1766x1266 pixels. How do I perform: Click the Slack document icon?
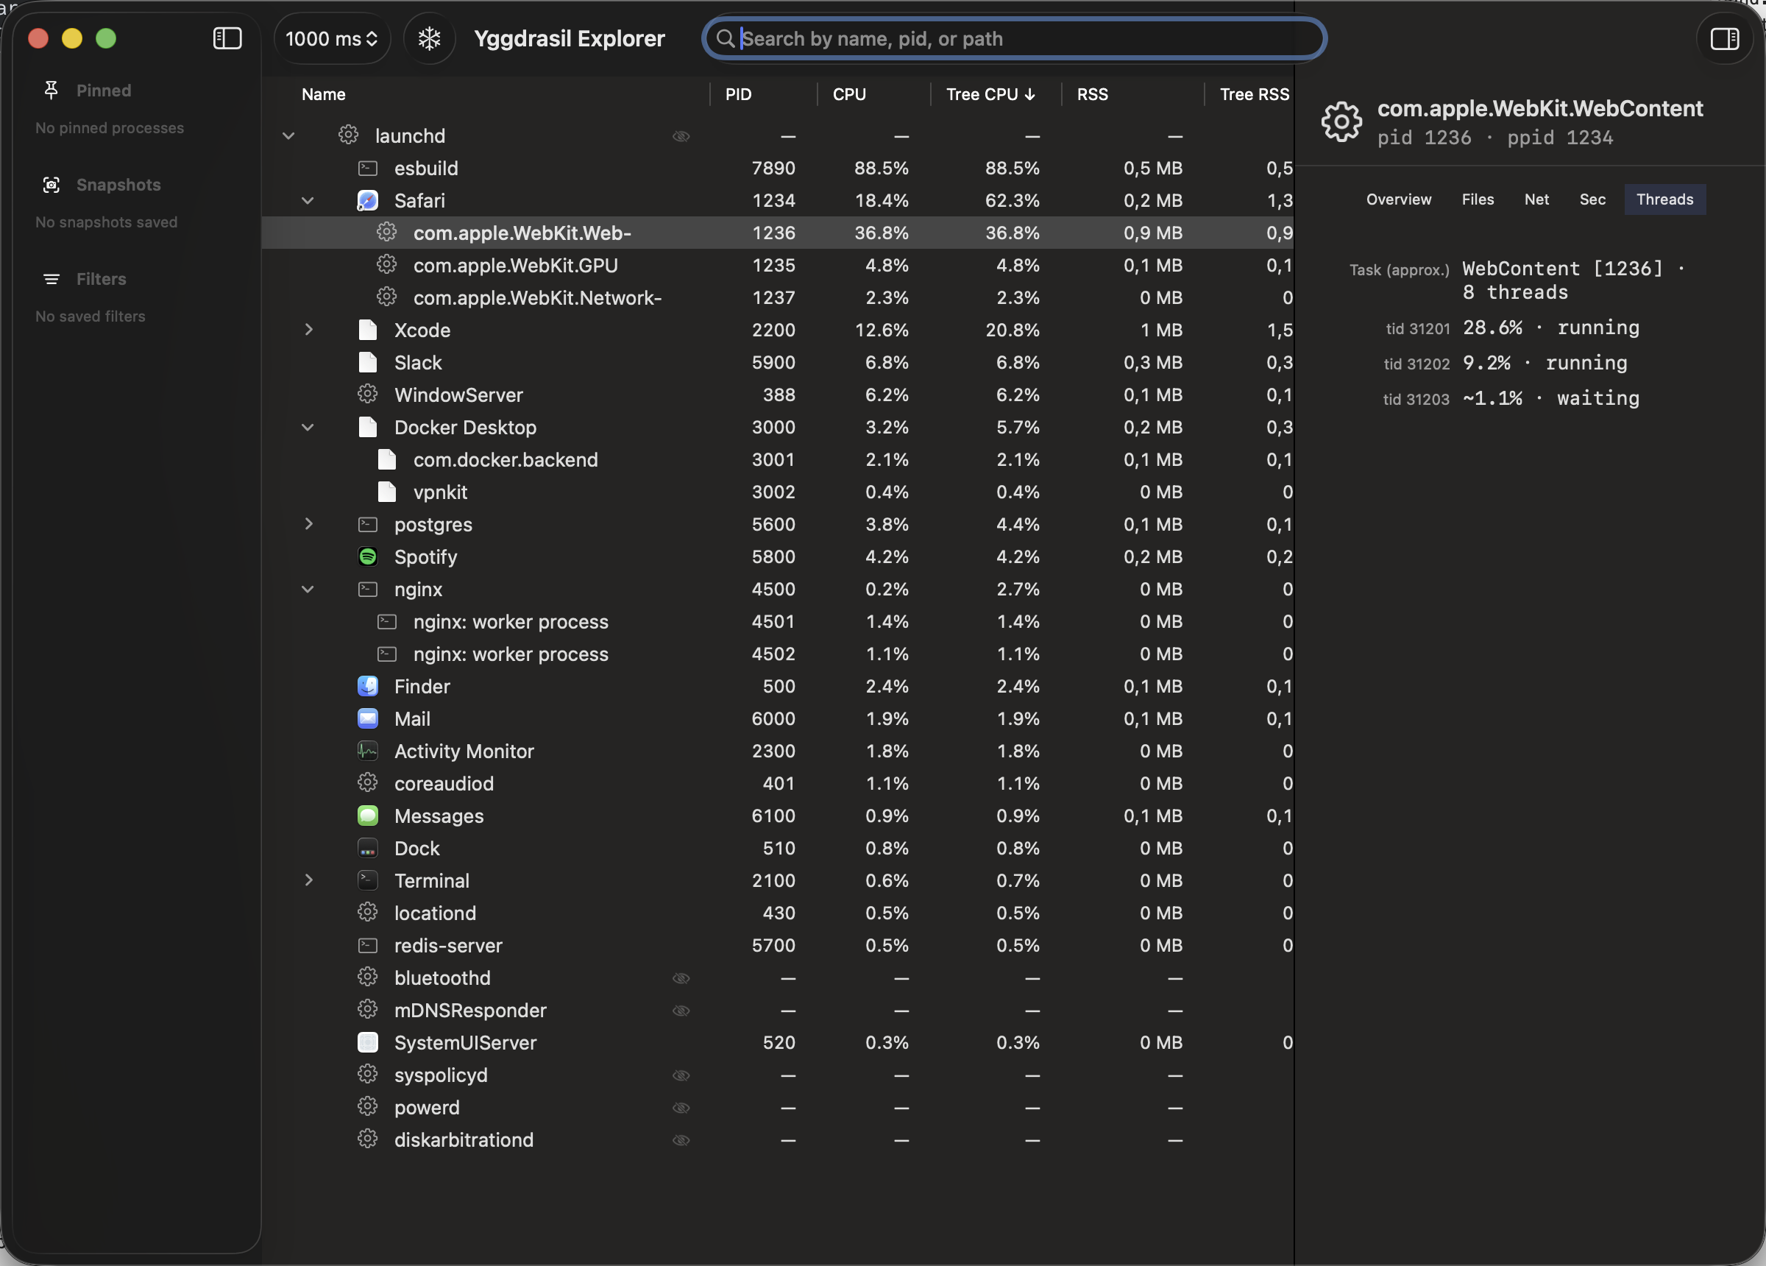[x=367, y=362]
